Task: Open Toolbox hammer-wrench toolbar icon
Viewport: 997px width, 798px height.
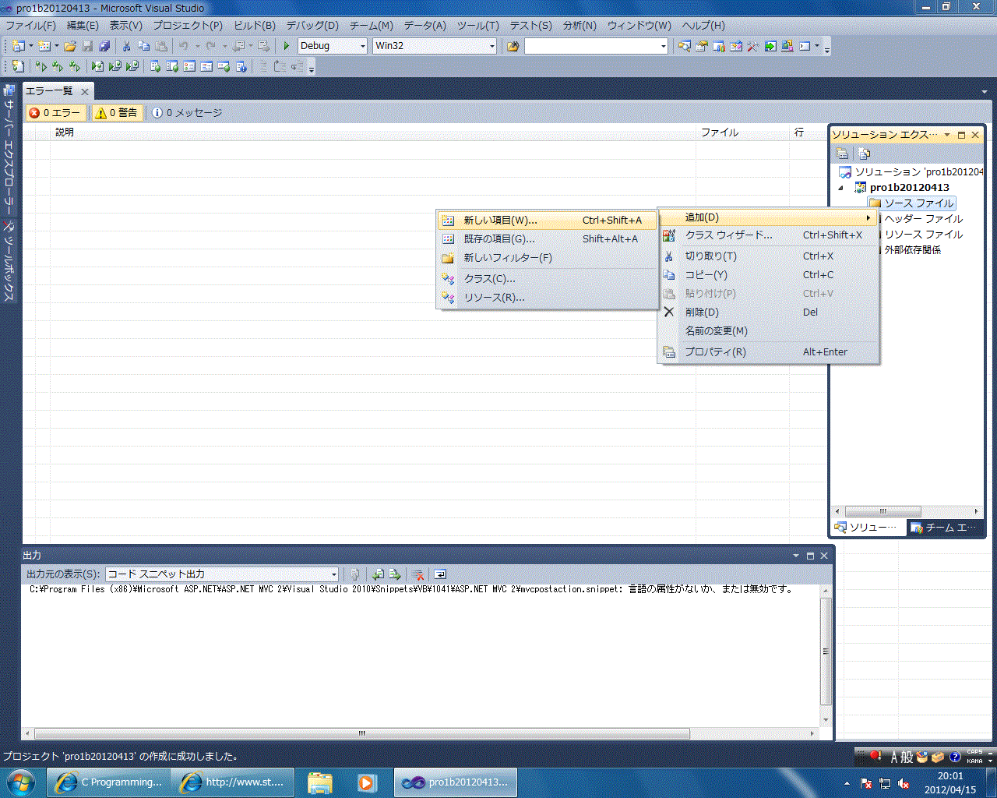Action: 753,46
